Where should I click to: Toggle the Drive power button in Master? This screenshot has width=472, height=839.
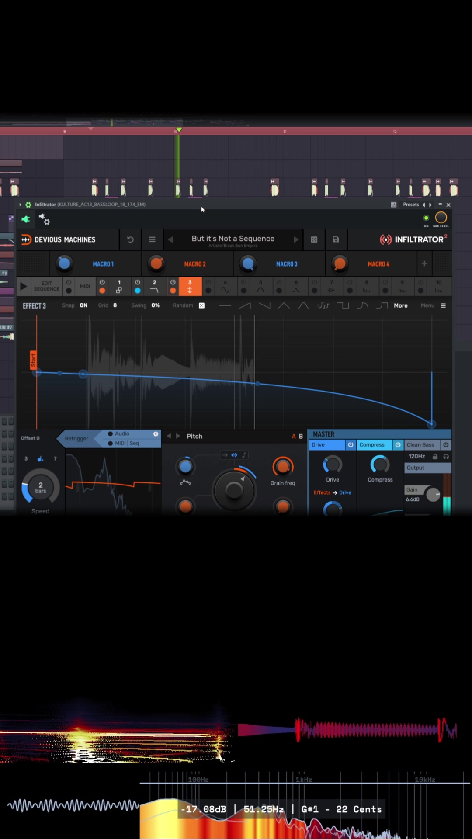(x=351, y=445)
